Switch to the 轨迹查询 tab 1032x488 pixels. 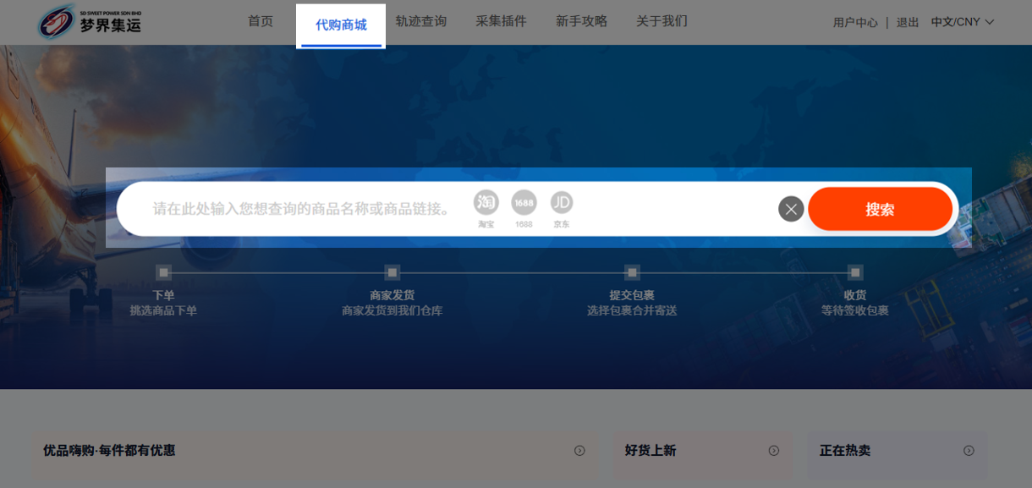coord(420,21)
